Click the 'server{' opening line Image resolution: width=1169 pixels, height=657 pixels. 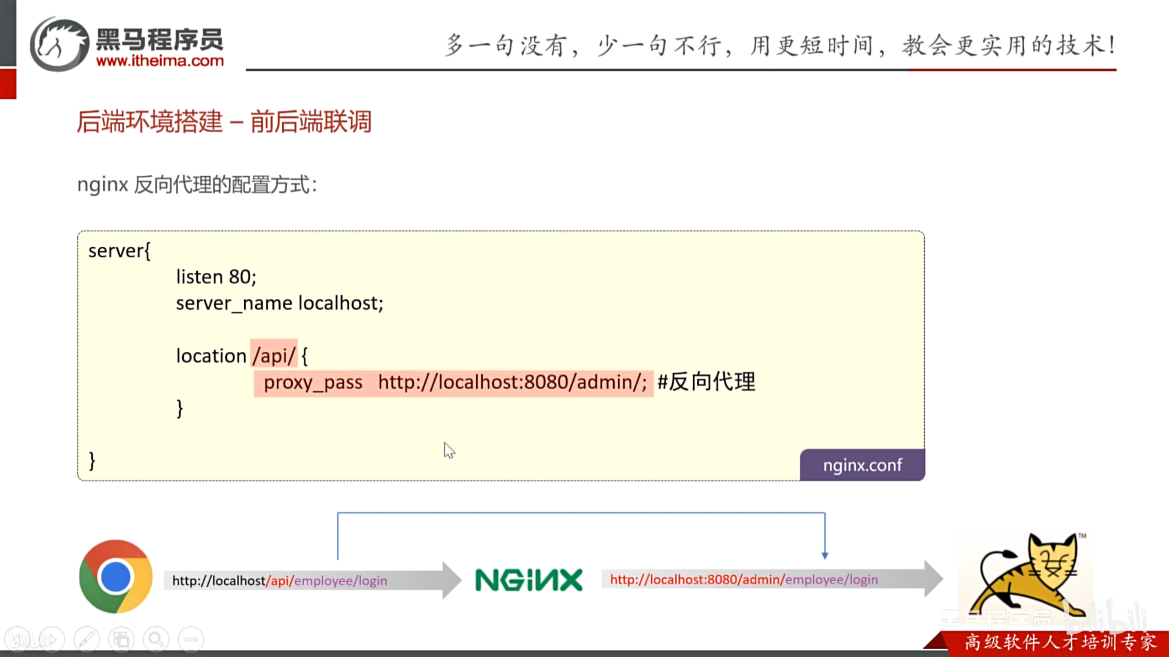coord(119,251)
